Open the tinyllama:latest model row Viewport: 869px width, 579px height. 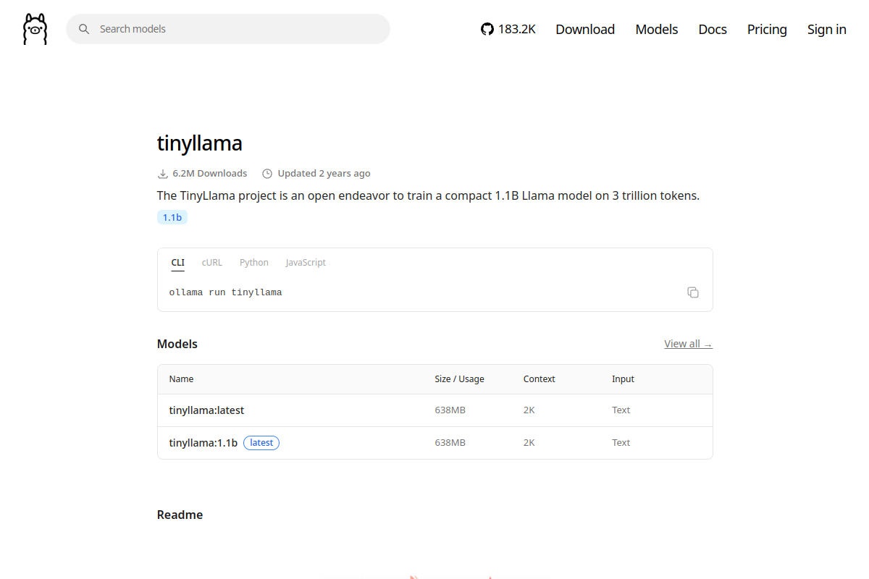(435, 410)
